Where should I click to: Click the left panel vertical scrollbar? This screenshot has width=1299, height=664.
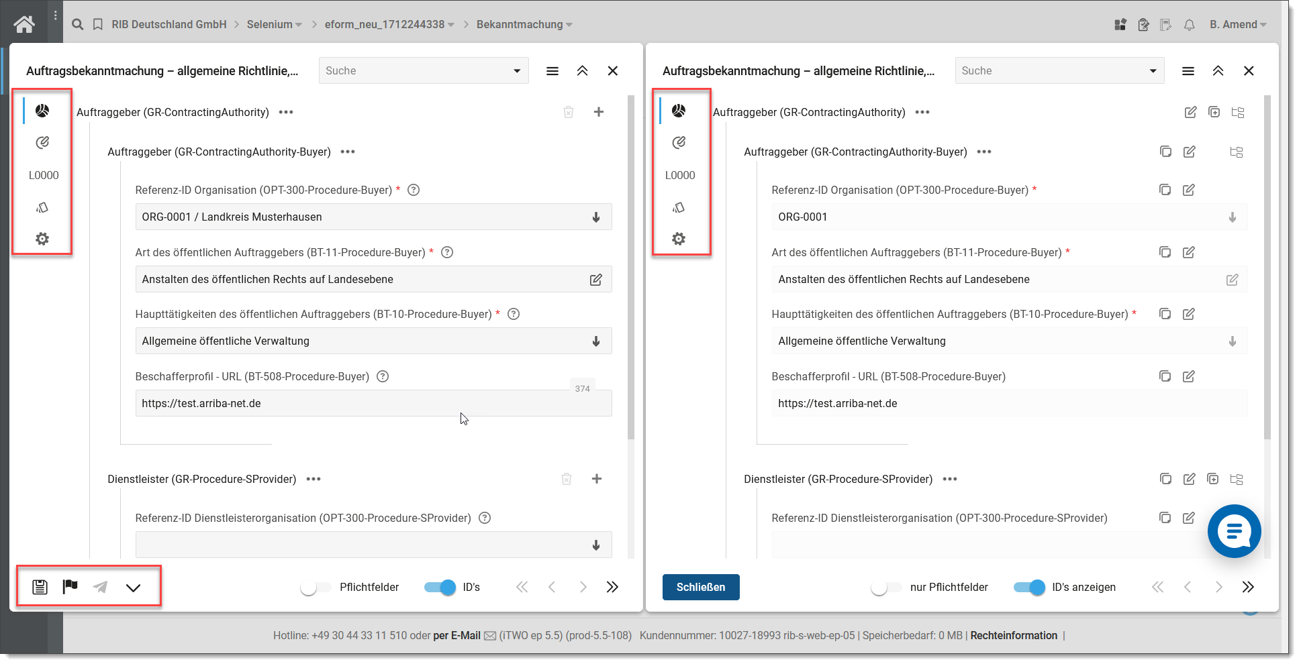(x=631, y=267)
